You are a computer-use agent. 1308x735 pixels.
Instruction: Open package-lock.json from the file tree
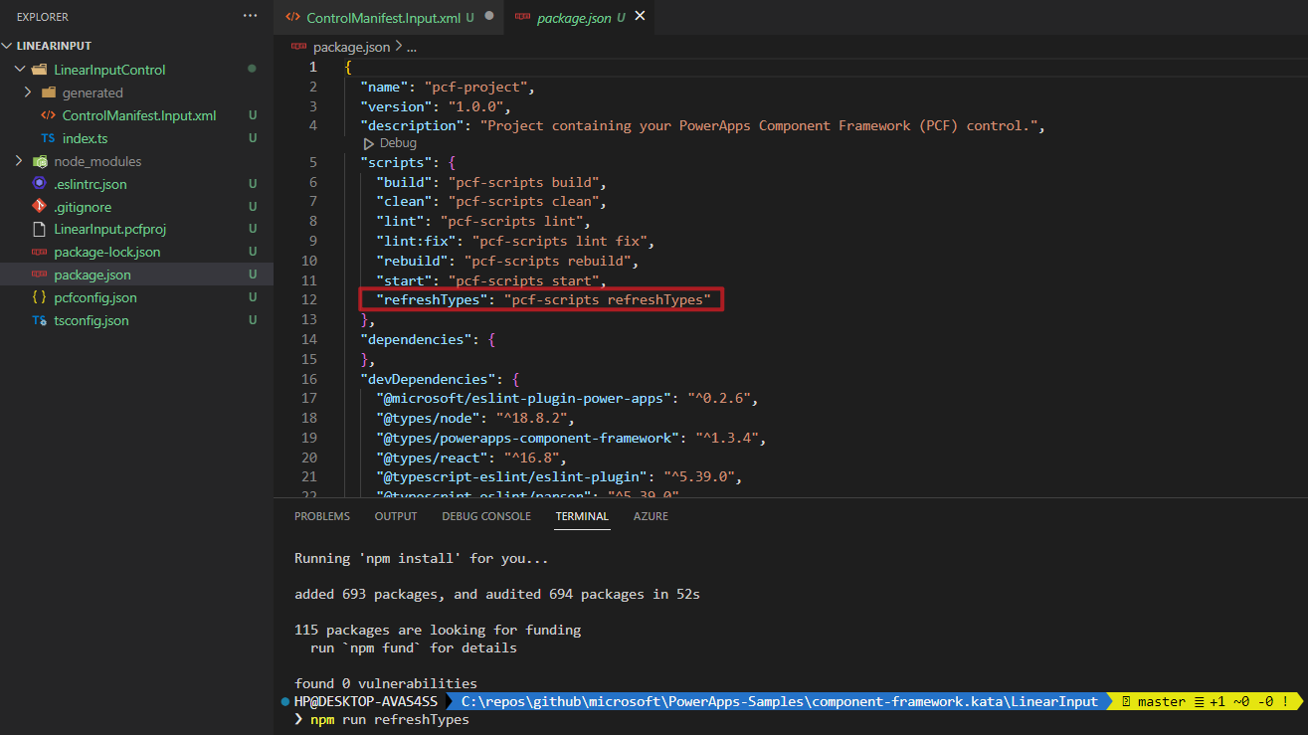pyautogui.click(x=106, y=253)
